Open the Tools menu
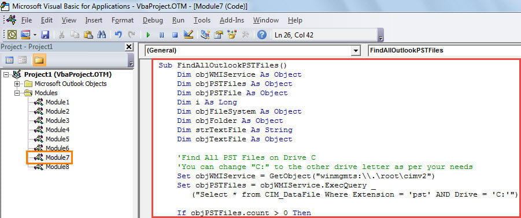The height and width of the screenshot is (218, 521). click(x=202, y=20)
